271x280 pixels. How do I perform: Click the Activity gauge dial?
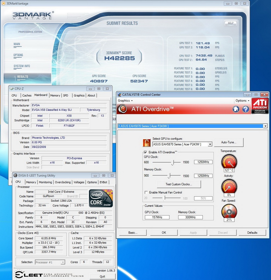pyautogui.click(x=229, y=186)
